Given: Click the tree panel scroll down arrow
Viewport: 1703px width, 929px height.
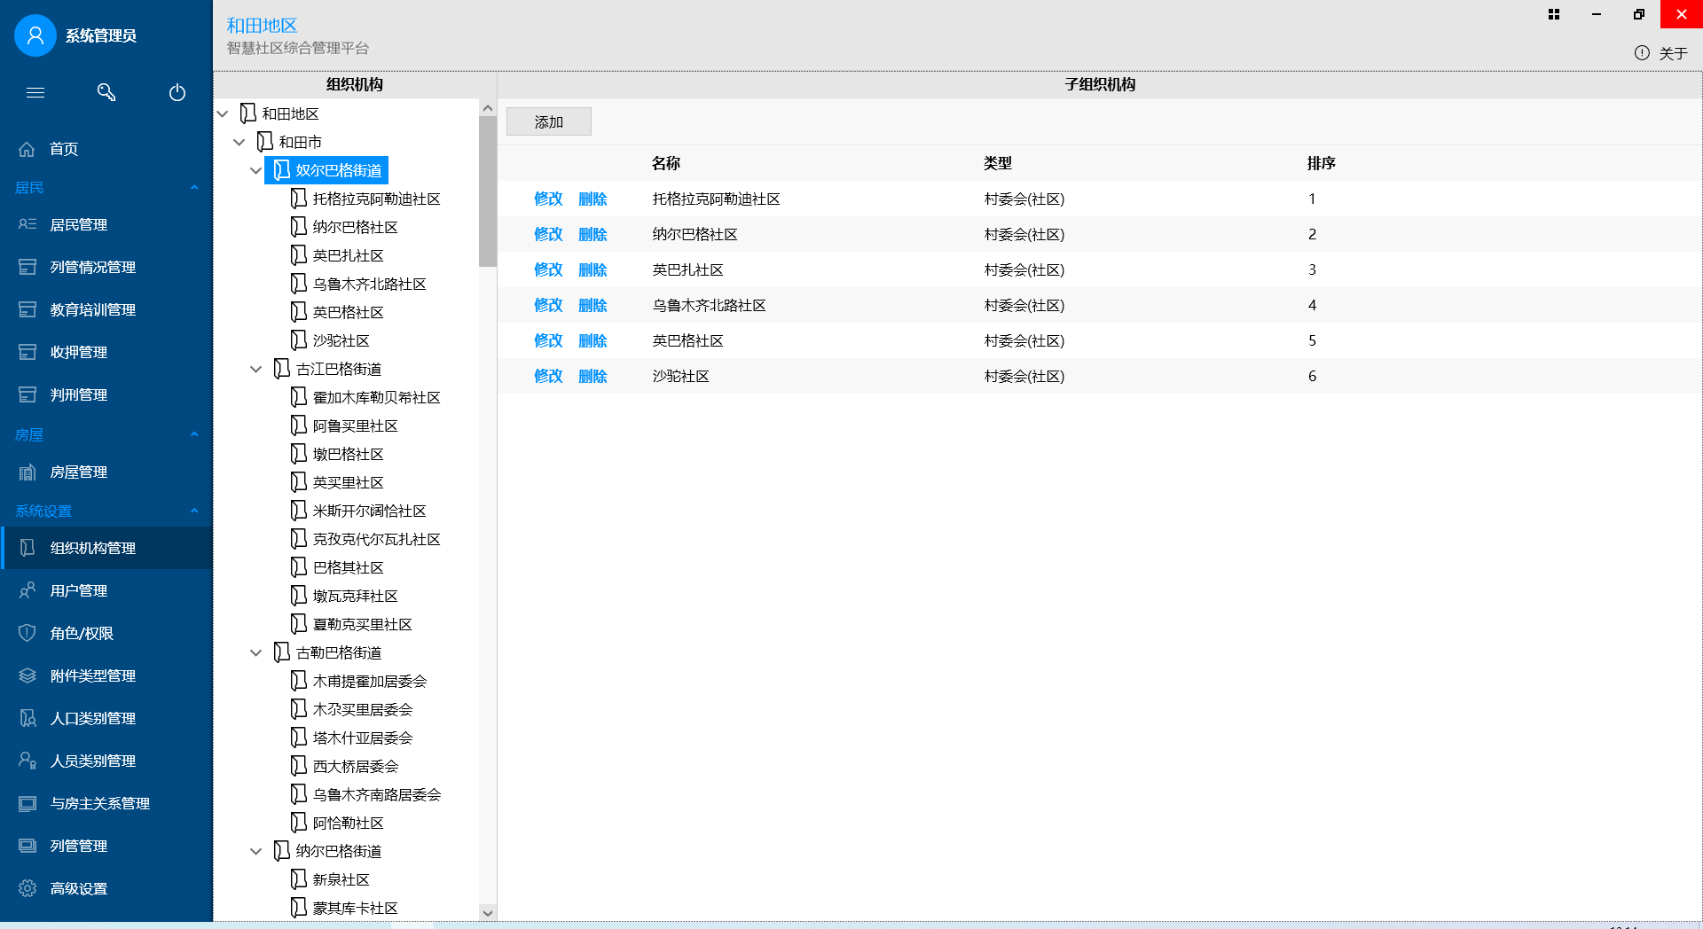Looking at the screenshot, I should click(x=487, y=912).
